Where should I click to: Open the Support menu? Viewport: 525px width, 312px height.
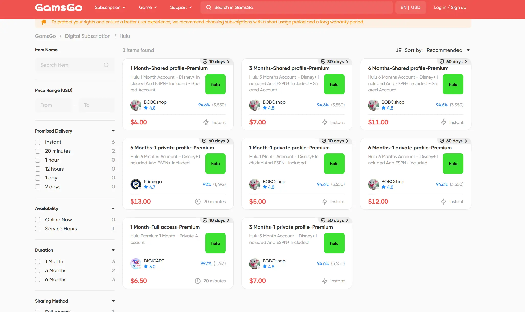click(181, 7)
